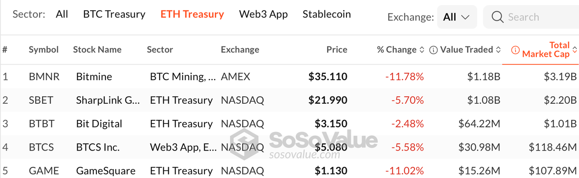The width and height of the screenshot is (579, 178).
Task: Click the Symbol column header
Action: click(44, 50)
